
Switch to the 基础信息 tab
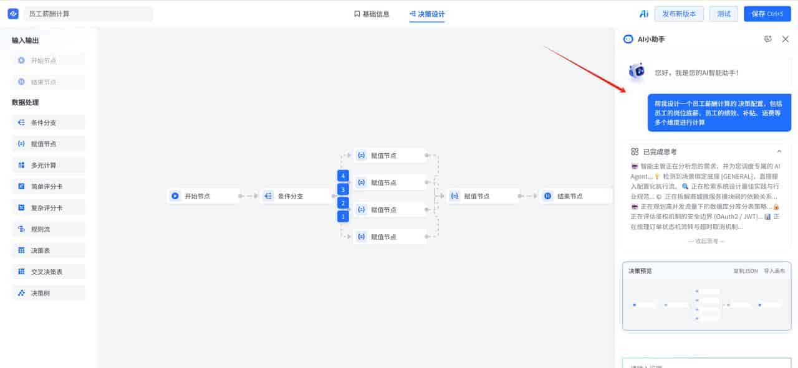click(372, 14)
